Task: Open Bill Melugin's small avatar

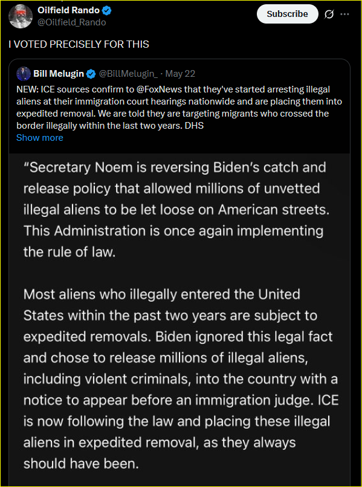Action: 24,74
